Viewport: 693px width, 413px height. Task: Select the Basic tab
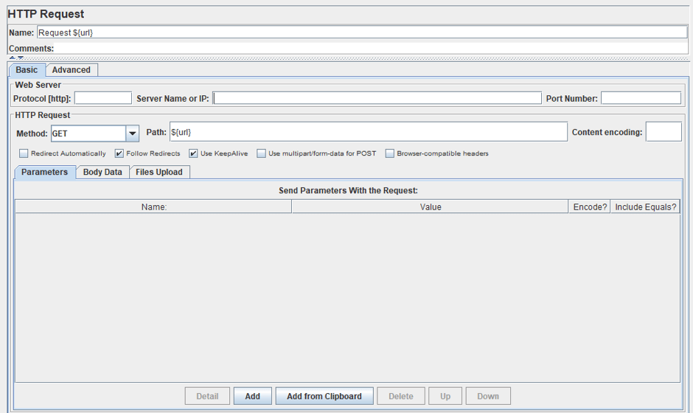coord(27,70)
